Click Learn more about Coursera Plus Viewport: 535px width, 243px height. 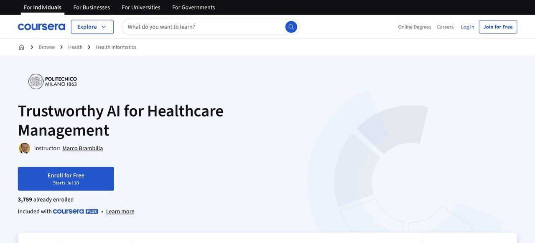(120, 212)
